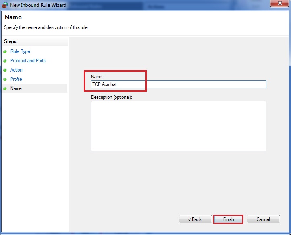This screenshot has height=235, width=291.
Task: Click the green bullet beside Rule Type
Action: coord(5,52)
